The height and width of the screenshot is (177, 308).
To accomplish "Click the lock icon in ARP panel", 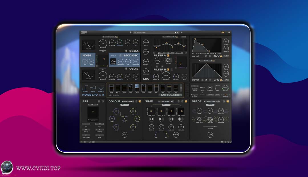I will (99, 101).
